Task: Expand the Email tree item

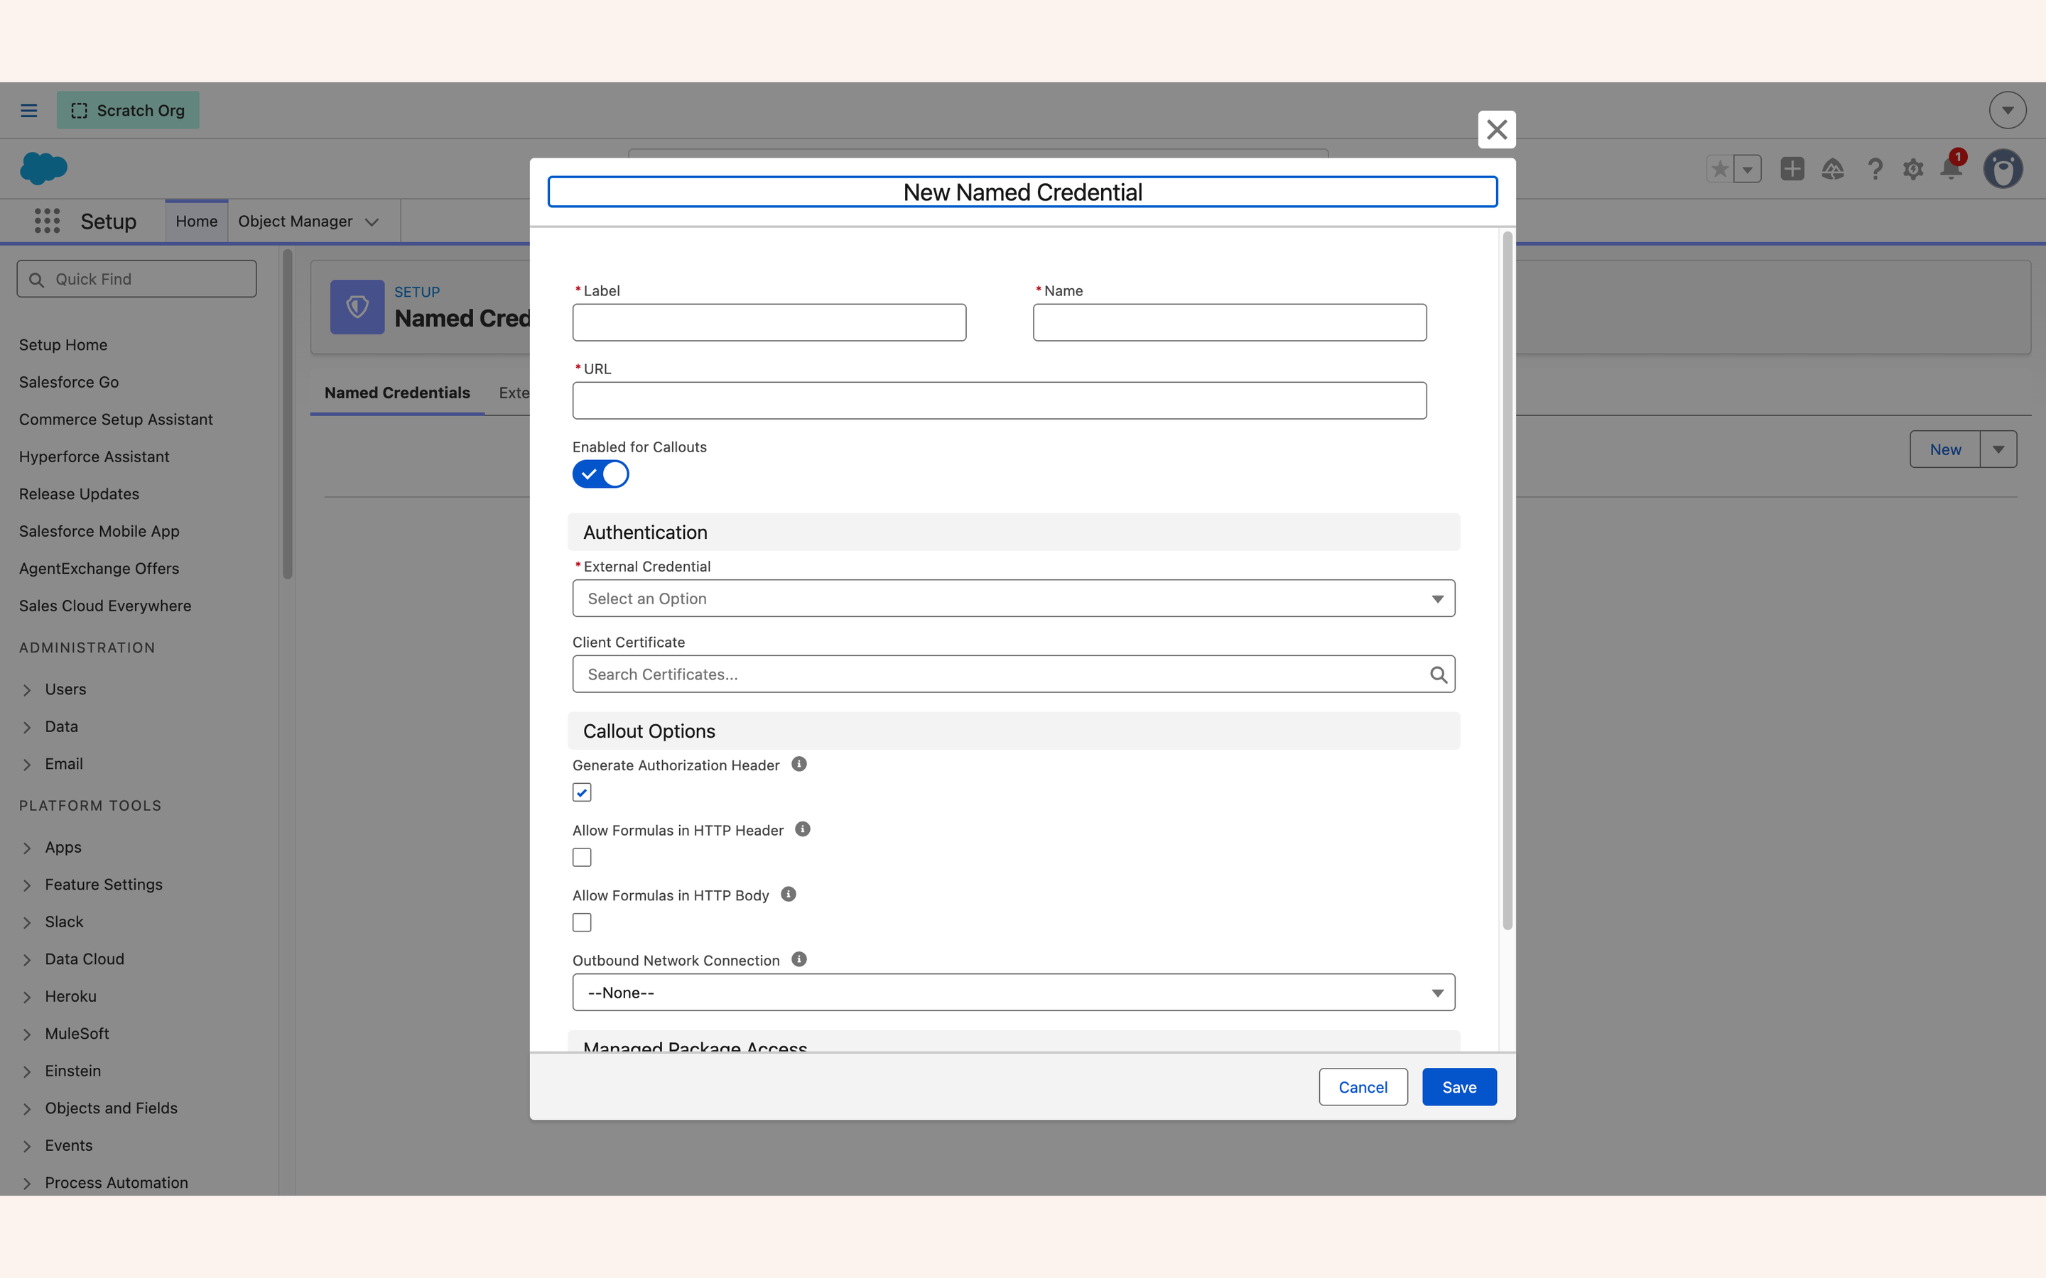Action: click(27, 765)
